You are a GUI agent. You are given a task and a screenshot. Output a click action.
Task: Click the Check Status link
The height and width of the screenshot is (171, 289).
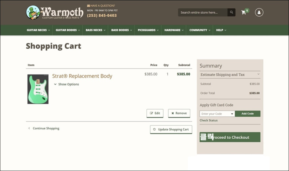(209, 120)
